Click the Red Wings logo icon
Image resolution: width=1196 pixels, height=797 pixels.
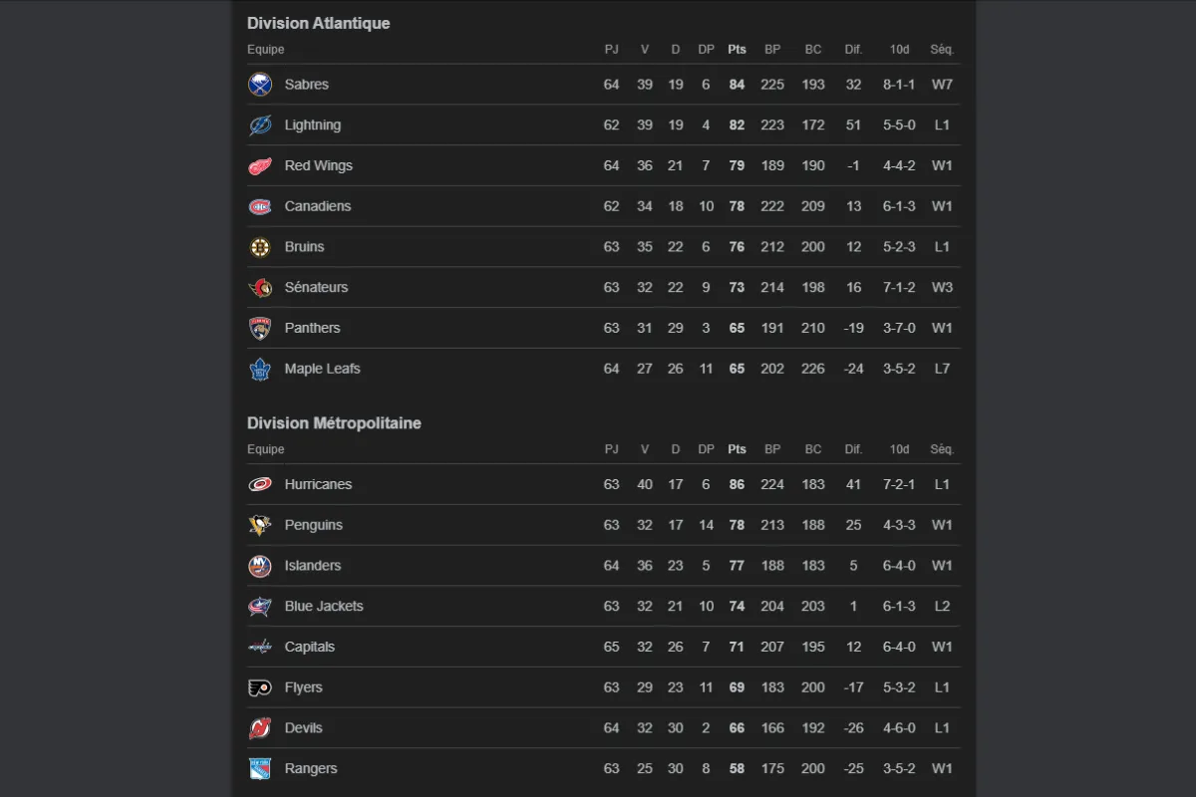click(260, 166)
